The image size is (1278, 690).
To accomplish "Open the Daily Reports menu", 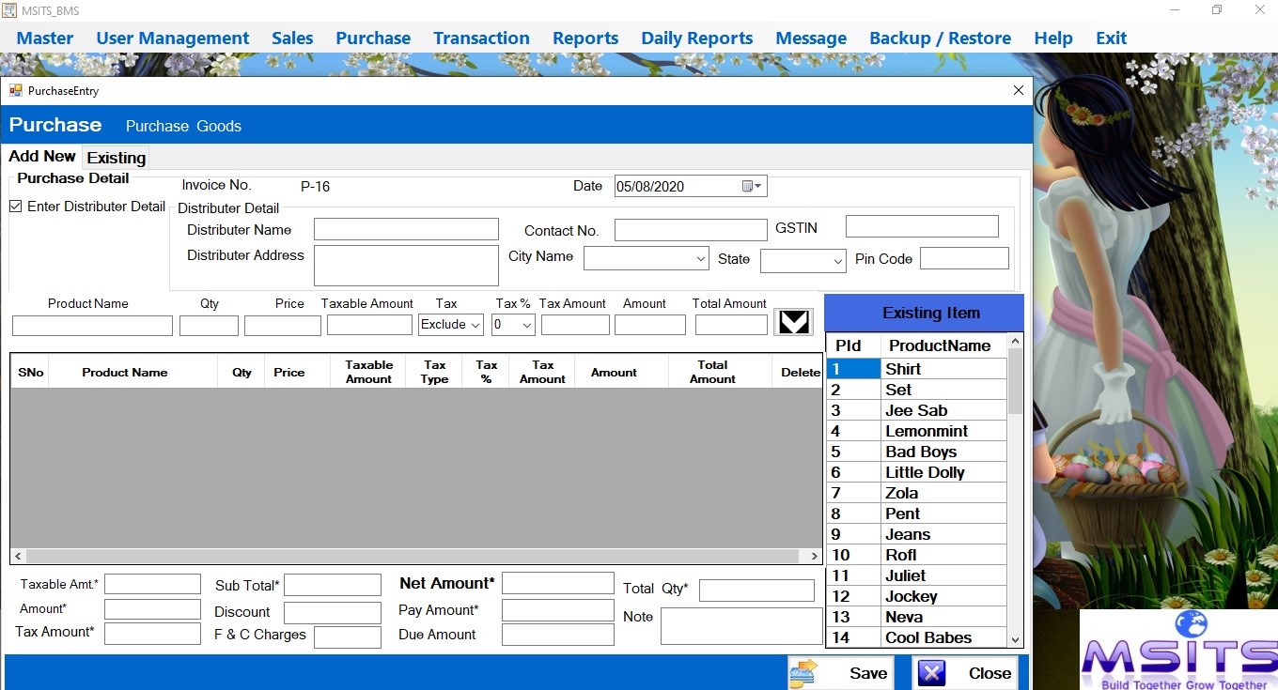I will 696,38.
